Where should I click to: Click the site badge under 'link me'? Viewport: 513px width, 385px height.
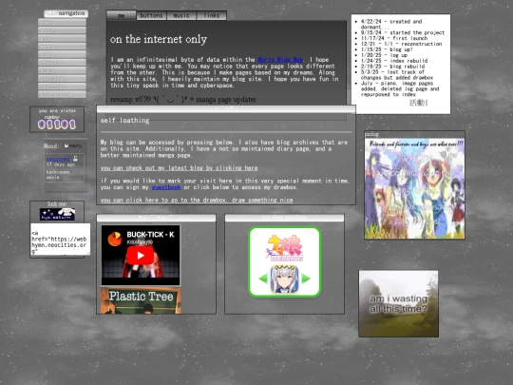pyautogui.click(x=57, y=214)
